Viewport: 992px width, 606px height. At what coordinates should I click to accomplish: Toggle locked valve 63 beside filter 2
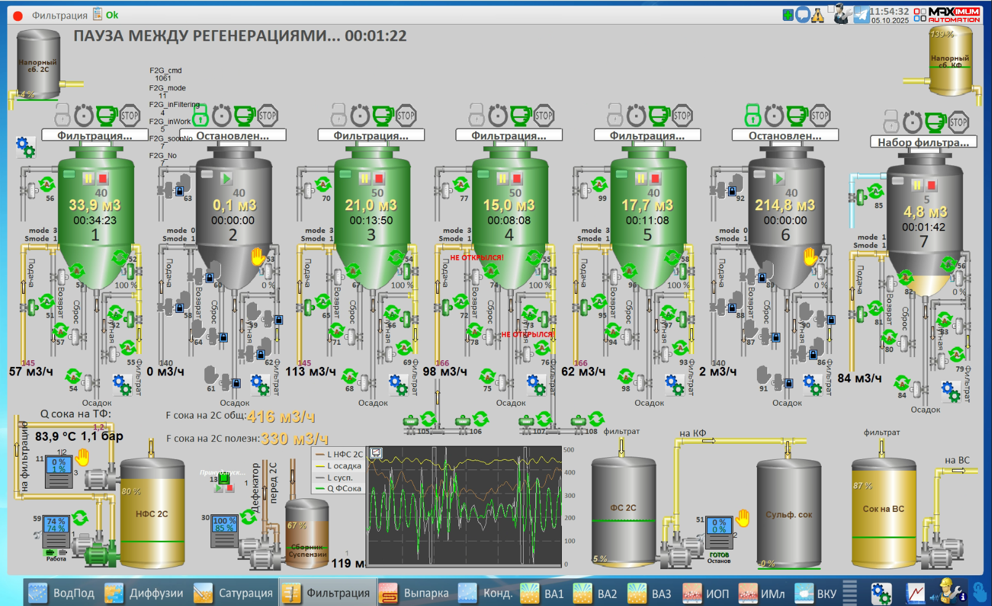(x=183, y=183)
